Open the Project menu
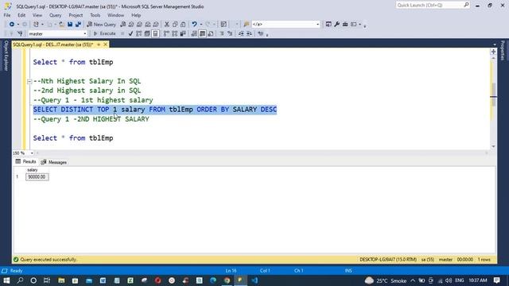509x286 pixels. (76, 15)
